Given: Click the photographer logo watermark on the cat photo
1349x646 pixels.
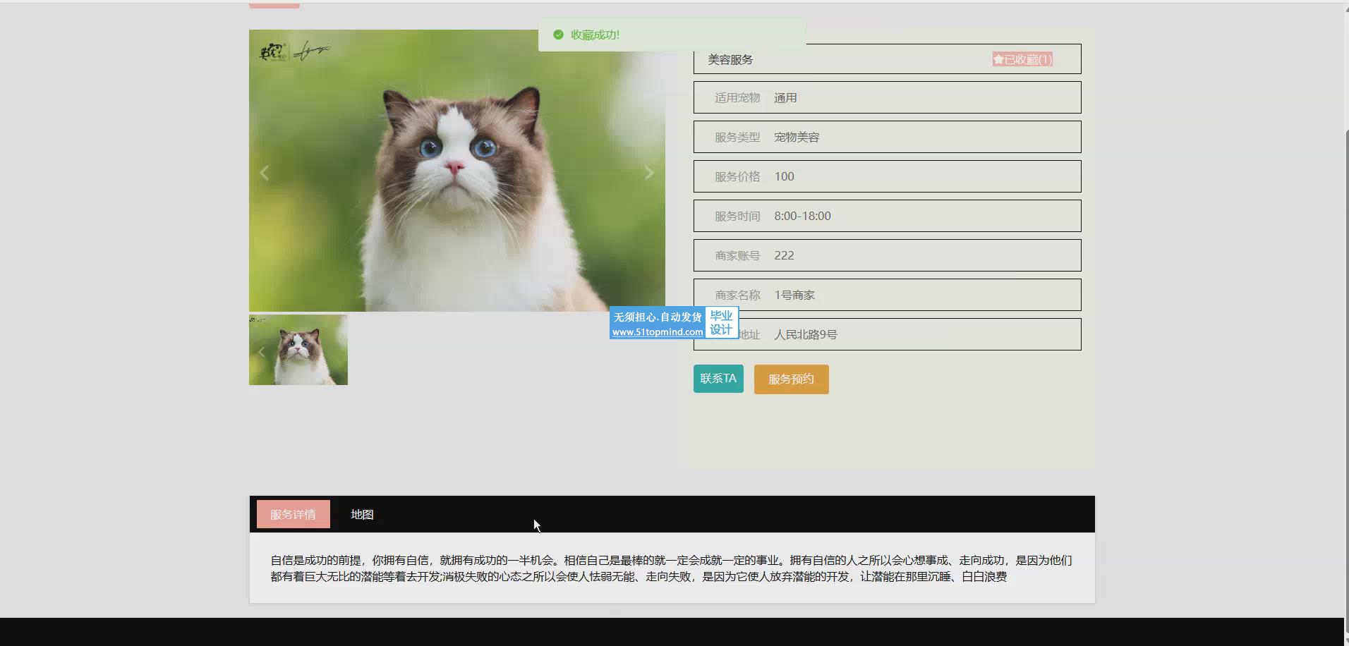Looking at the screenshot, I should 294,51.
